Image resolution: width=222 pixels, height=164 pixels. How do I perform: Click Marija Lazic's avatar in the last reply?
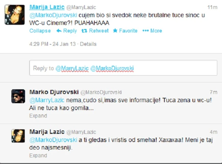pyautogui.click(x=18, y=136)
